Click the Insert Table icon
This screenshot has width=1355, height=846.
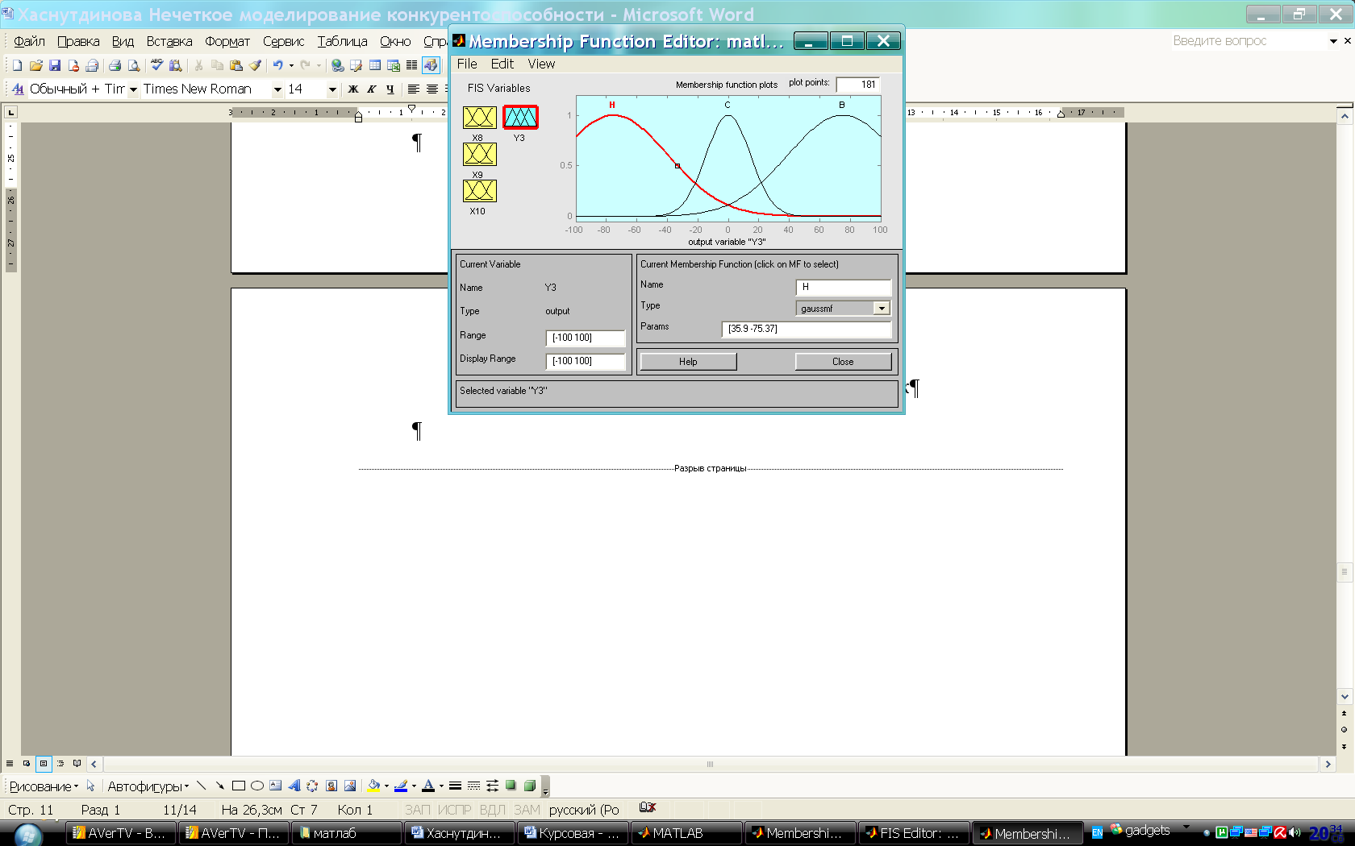pos(375,65)
